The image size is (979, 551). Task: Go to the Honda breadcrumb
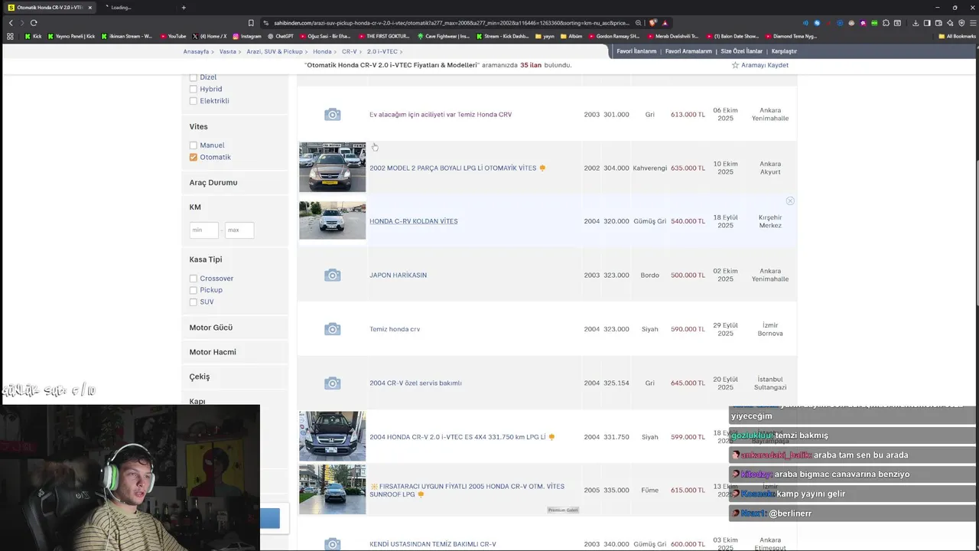point(322,51)
